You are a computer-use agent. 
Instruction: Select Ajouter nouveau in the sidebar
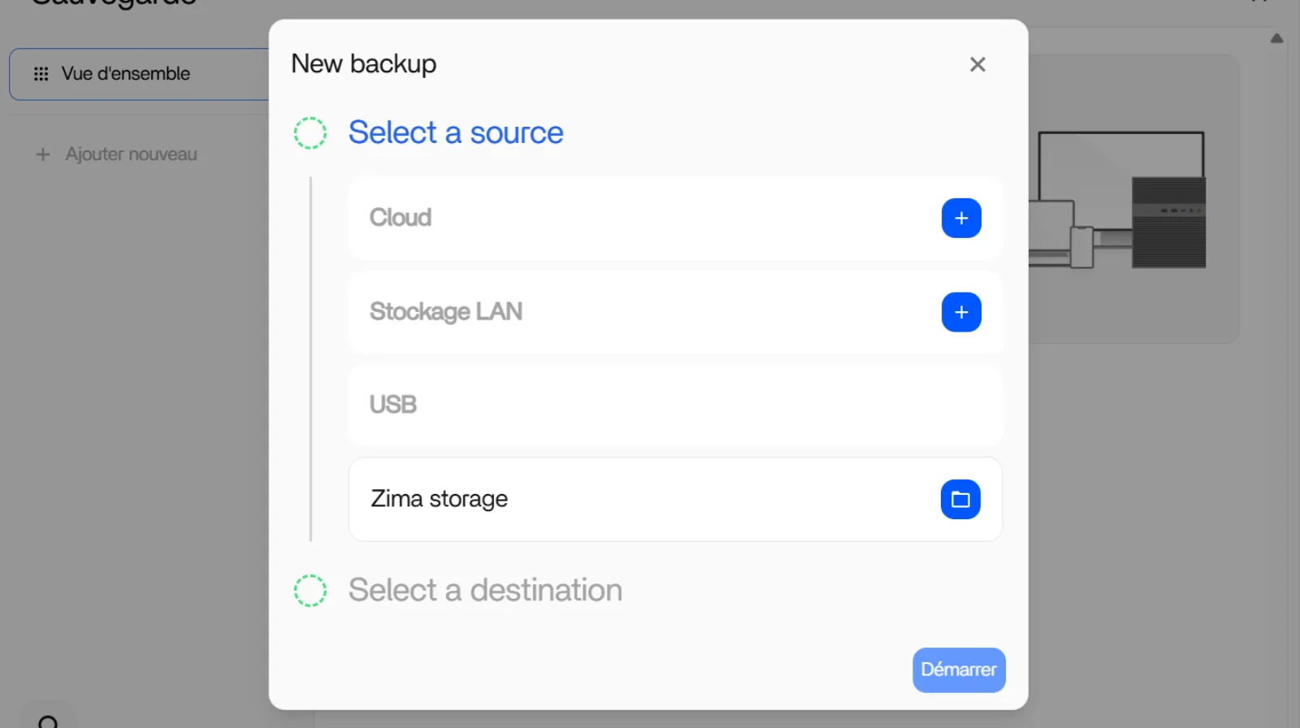tap(131, 154)
